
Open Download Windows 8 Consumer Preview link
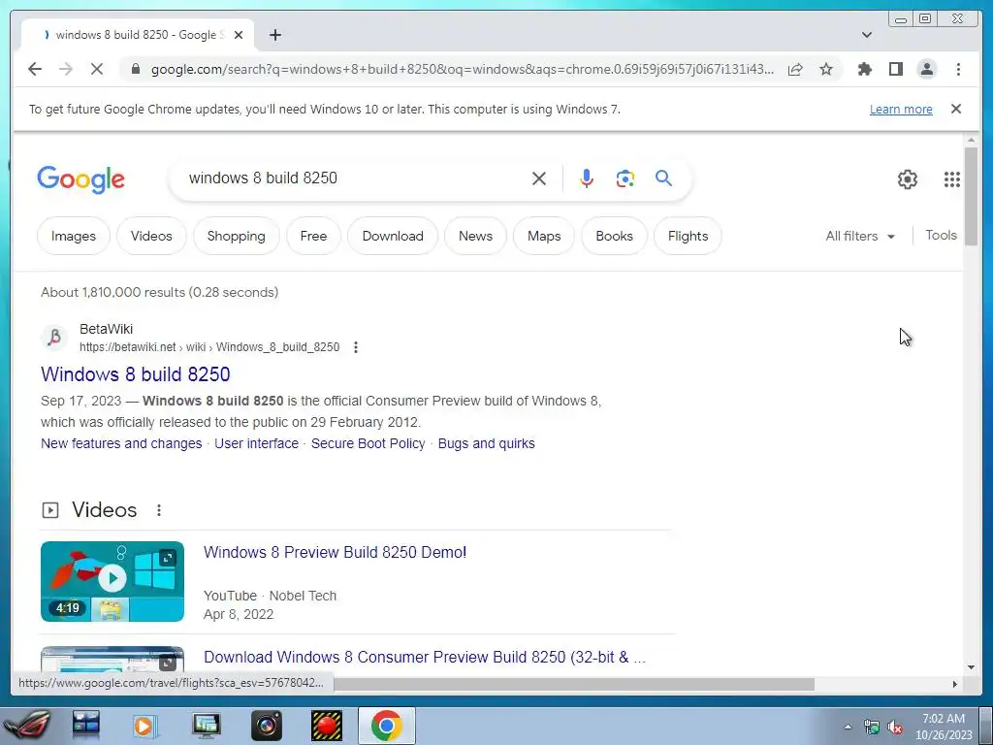click(x=425, y=657)
